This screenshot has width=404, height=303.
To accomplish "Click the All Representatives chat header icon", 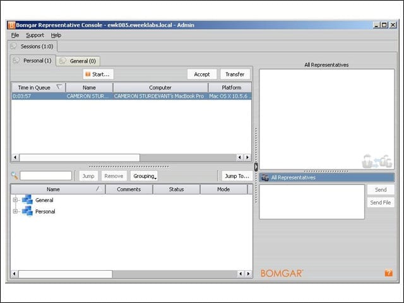I will [x=265, y=177].
